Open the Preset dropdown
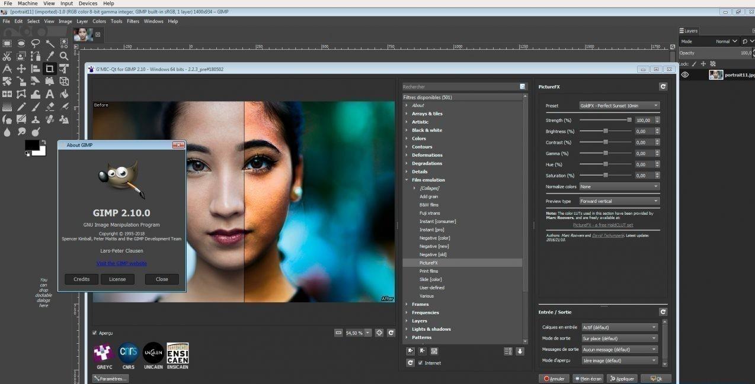Screen dimensions: 755x384 [619, 106]
